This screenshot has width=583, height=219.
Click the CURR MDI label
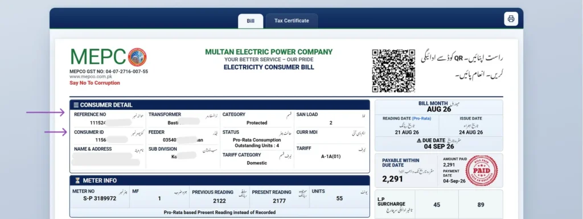[x=307, y=132]
